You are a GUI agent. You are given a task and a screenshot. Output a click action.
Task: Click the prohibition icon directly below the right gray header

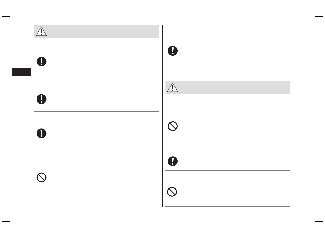[x=173, y=126]
